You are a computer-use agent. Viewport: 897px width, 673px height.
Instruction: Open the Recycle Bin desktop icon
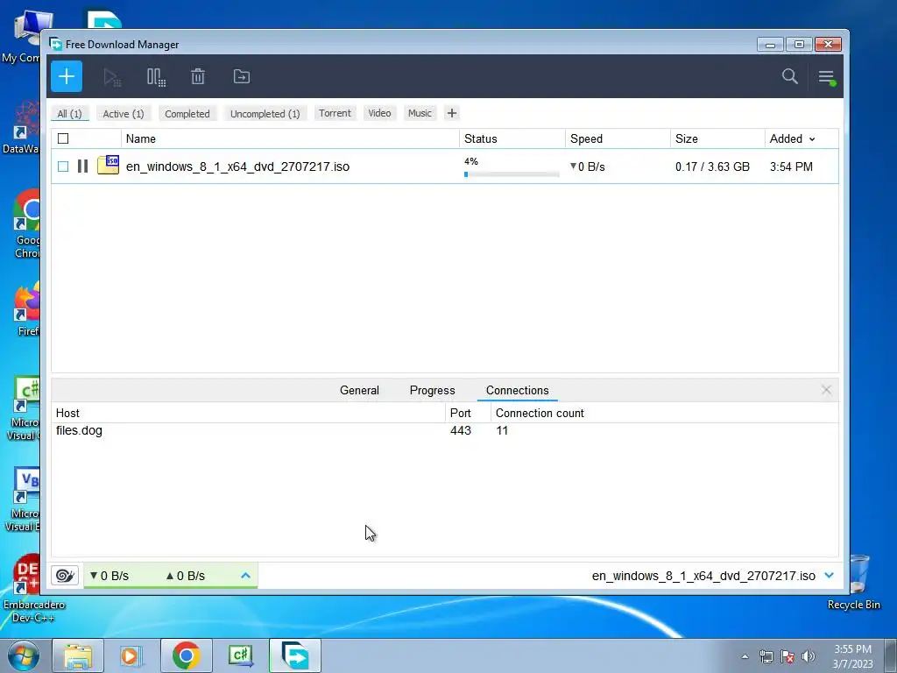(x=854, y=582)
